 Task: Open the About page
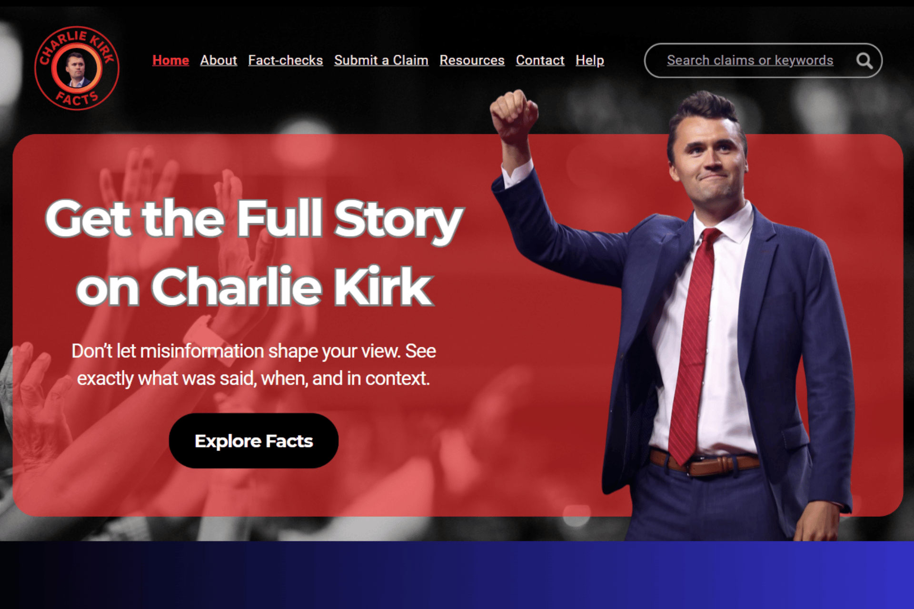(x=219, y=60)
